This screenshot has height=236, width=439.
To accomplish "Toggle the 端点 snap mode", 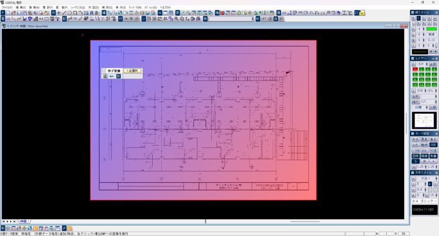I will coord(433,139).
